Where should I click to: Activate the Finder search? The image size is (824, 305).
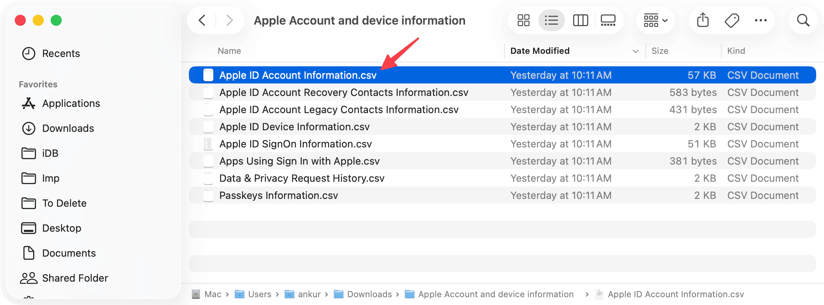pyautogui.click(x=803, y=20)
